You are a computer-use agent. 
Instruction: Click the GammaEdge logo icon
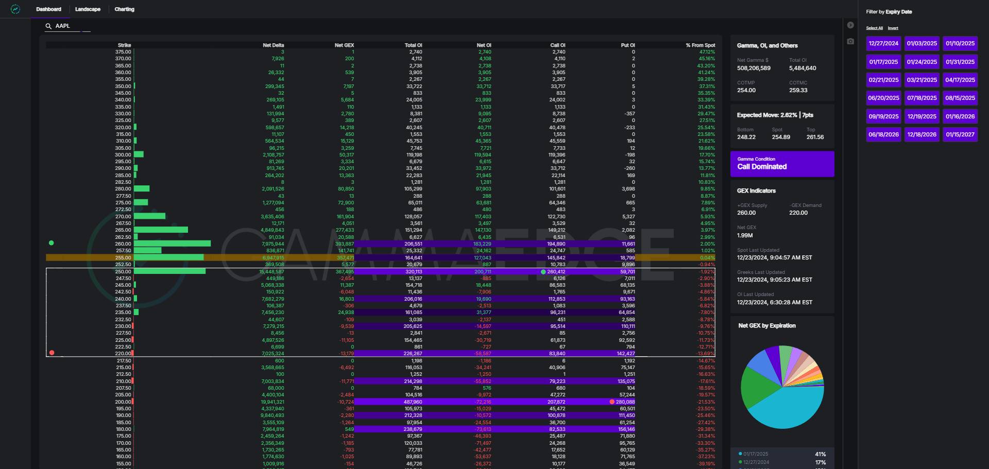(15, 9)
